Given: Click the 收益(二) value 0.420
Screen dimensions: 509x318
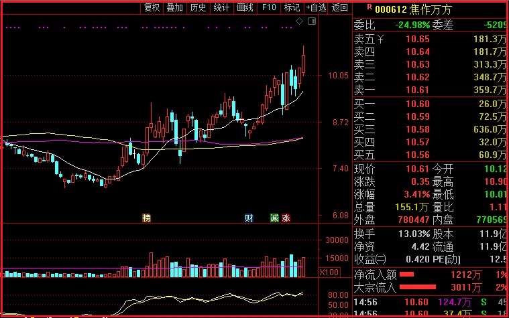Looking at the screenshot, I should [x=417, y=259].
